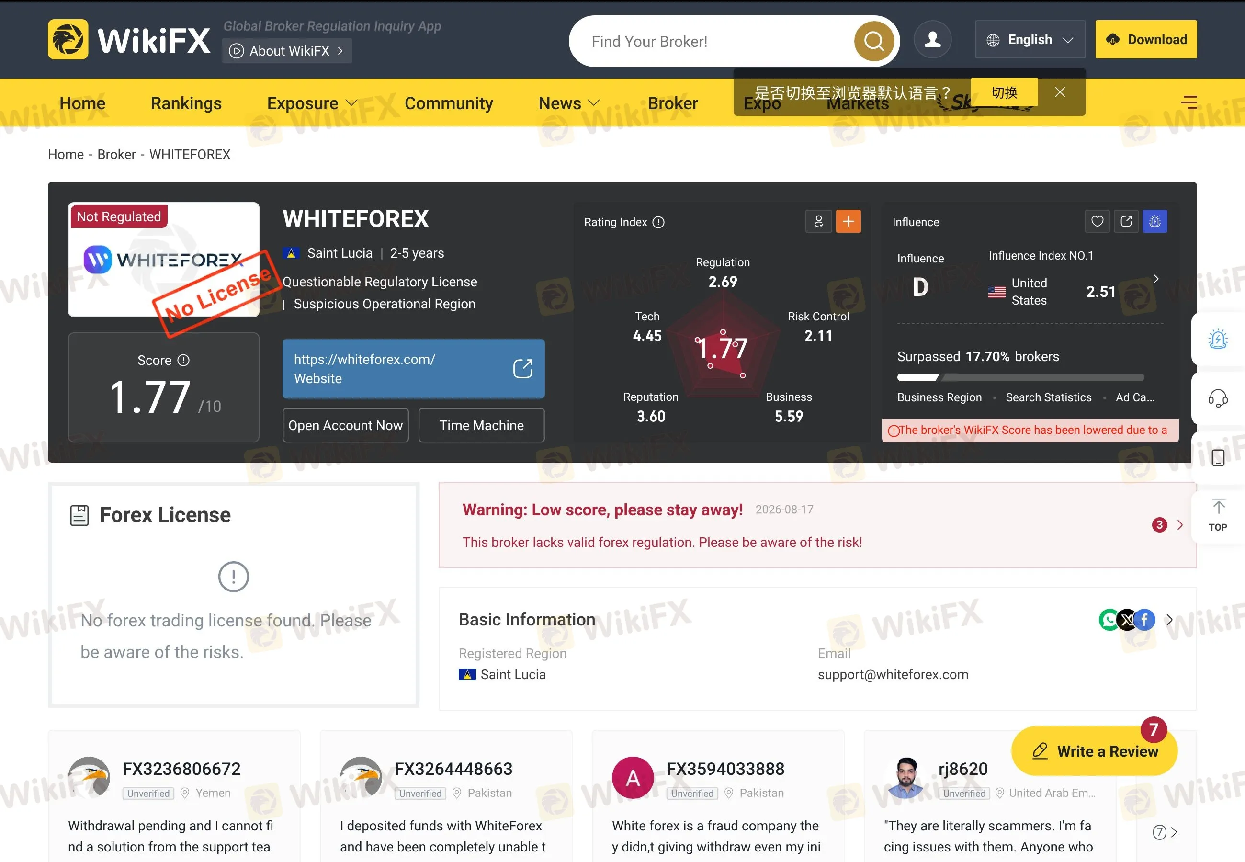The height and width of the screenshot is (862, 1245).
Task: Click the WhatsApp contact icon
Action: pos(1109,620)
